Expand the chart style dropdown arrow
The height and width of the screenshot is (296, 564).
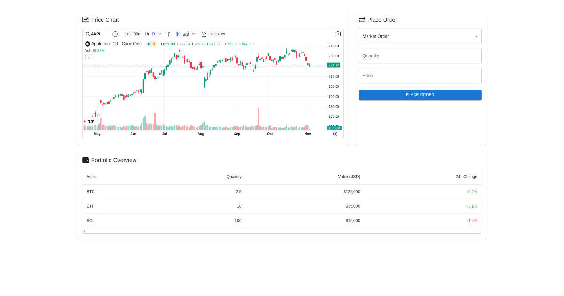coord(193,34)
